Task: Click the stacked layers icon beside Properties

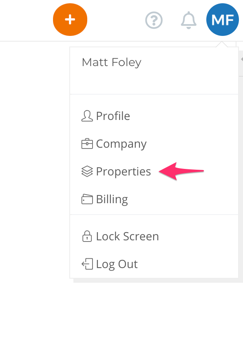Action: (x=87, y=171)
